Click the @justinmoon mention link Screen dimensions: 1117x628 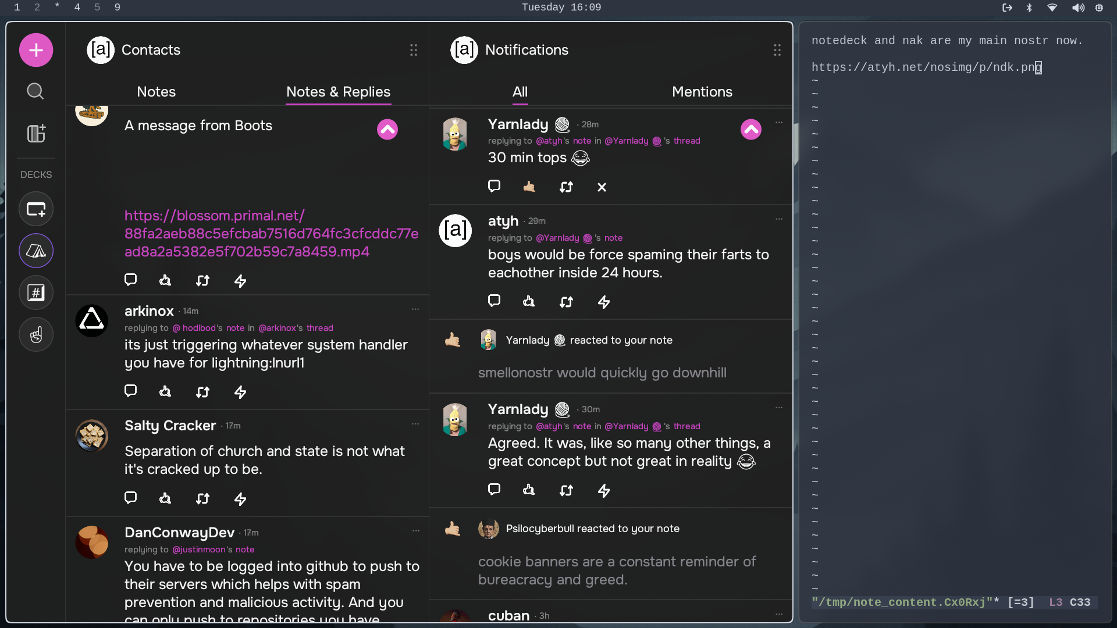pyautogui.click(x=199, y=549)
